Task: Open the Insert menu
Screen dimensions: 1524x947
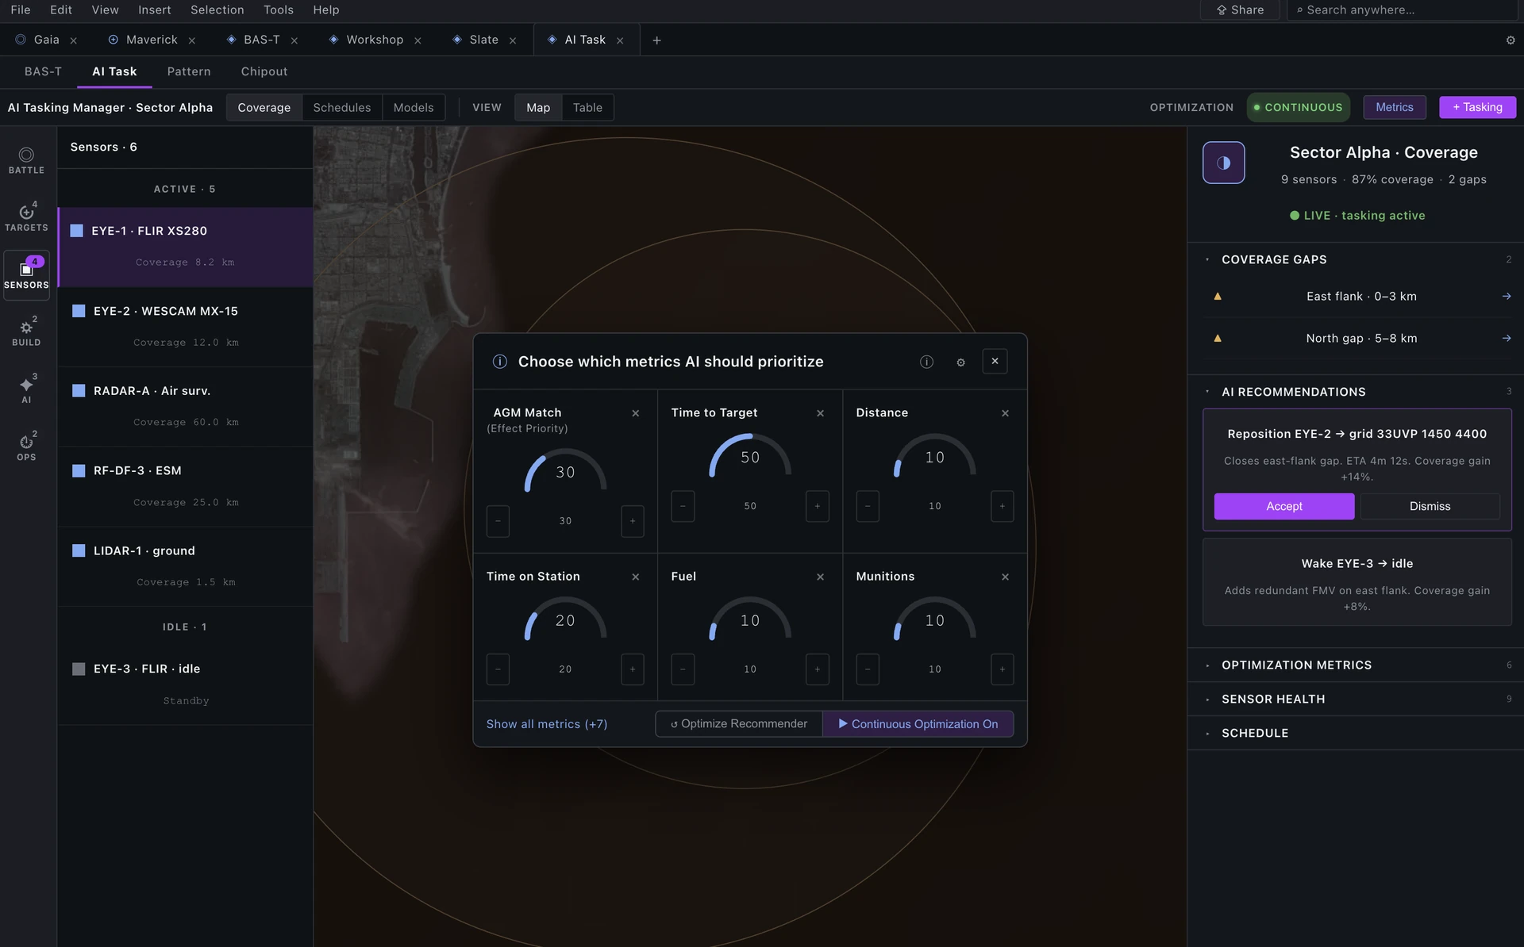Action: pyautogui.click(x=155, y=10)
